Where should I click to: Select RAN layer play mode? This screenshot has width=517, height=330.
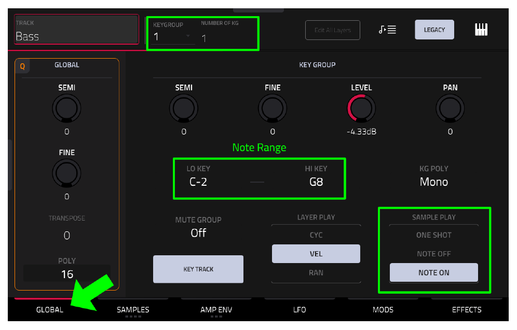(x=316, y=272)
